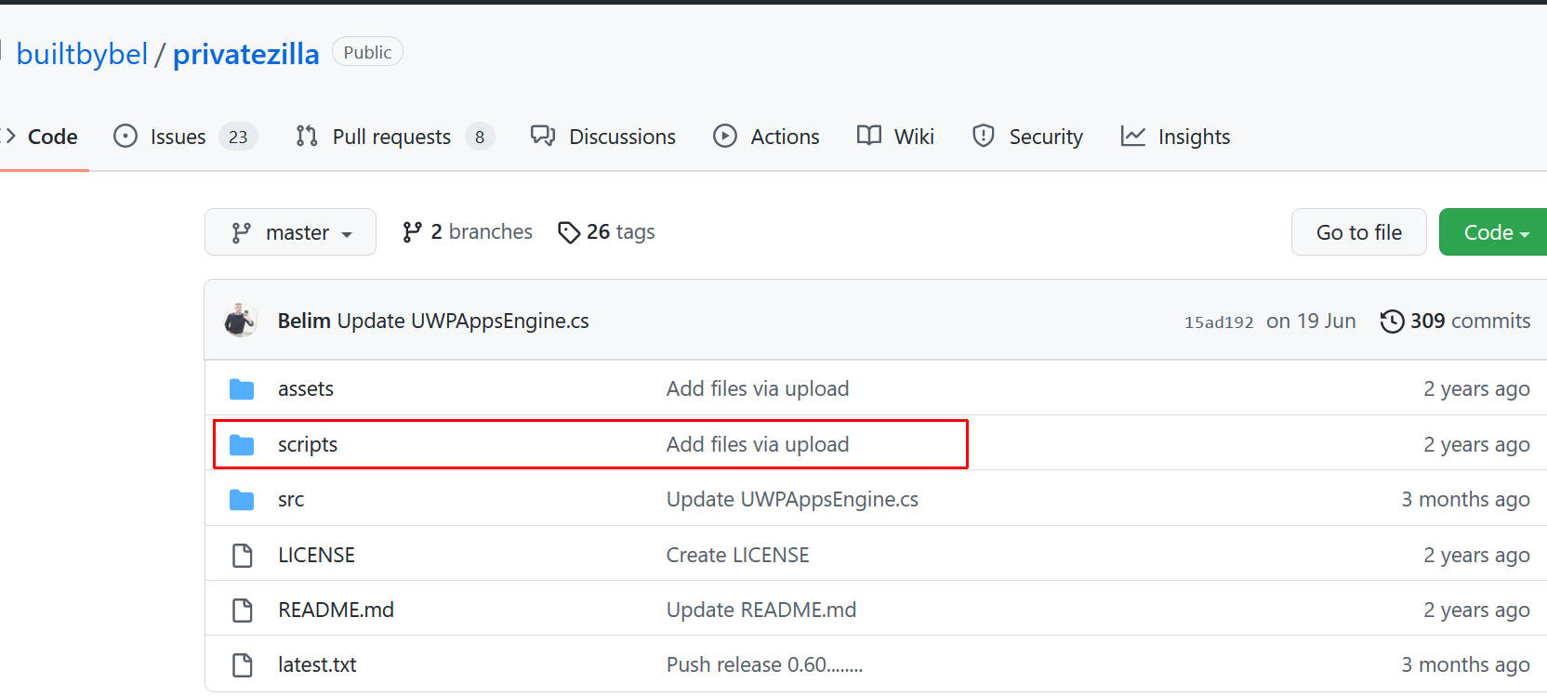Screen dimensions: 1547x696
Task: Open the src folder
Action: click(291, 500)
